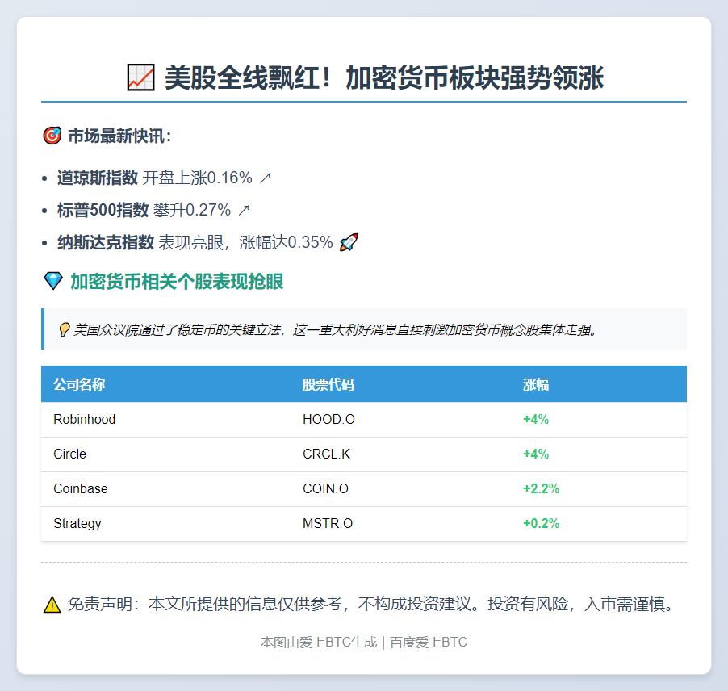Click up-right arrow after 攀升0.27%
Screen dimensions: 728x691
click(x=244, y=211)
